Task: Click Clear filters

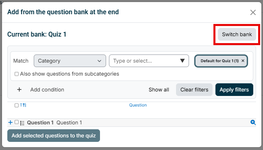Action: (194, 89)
